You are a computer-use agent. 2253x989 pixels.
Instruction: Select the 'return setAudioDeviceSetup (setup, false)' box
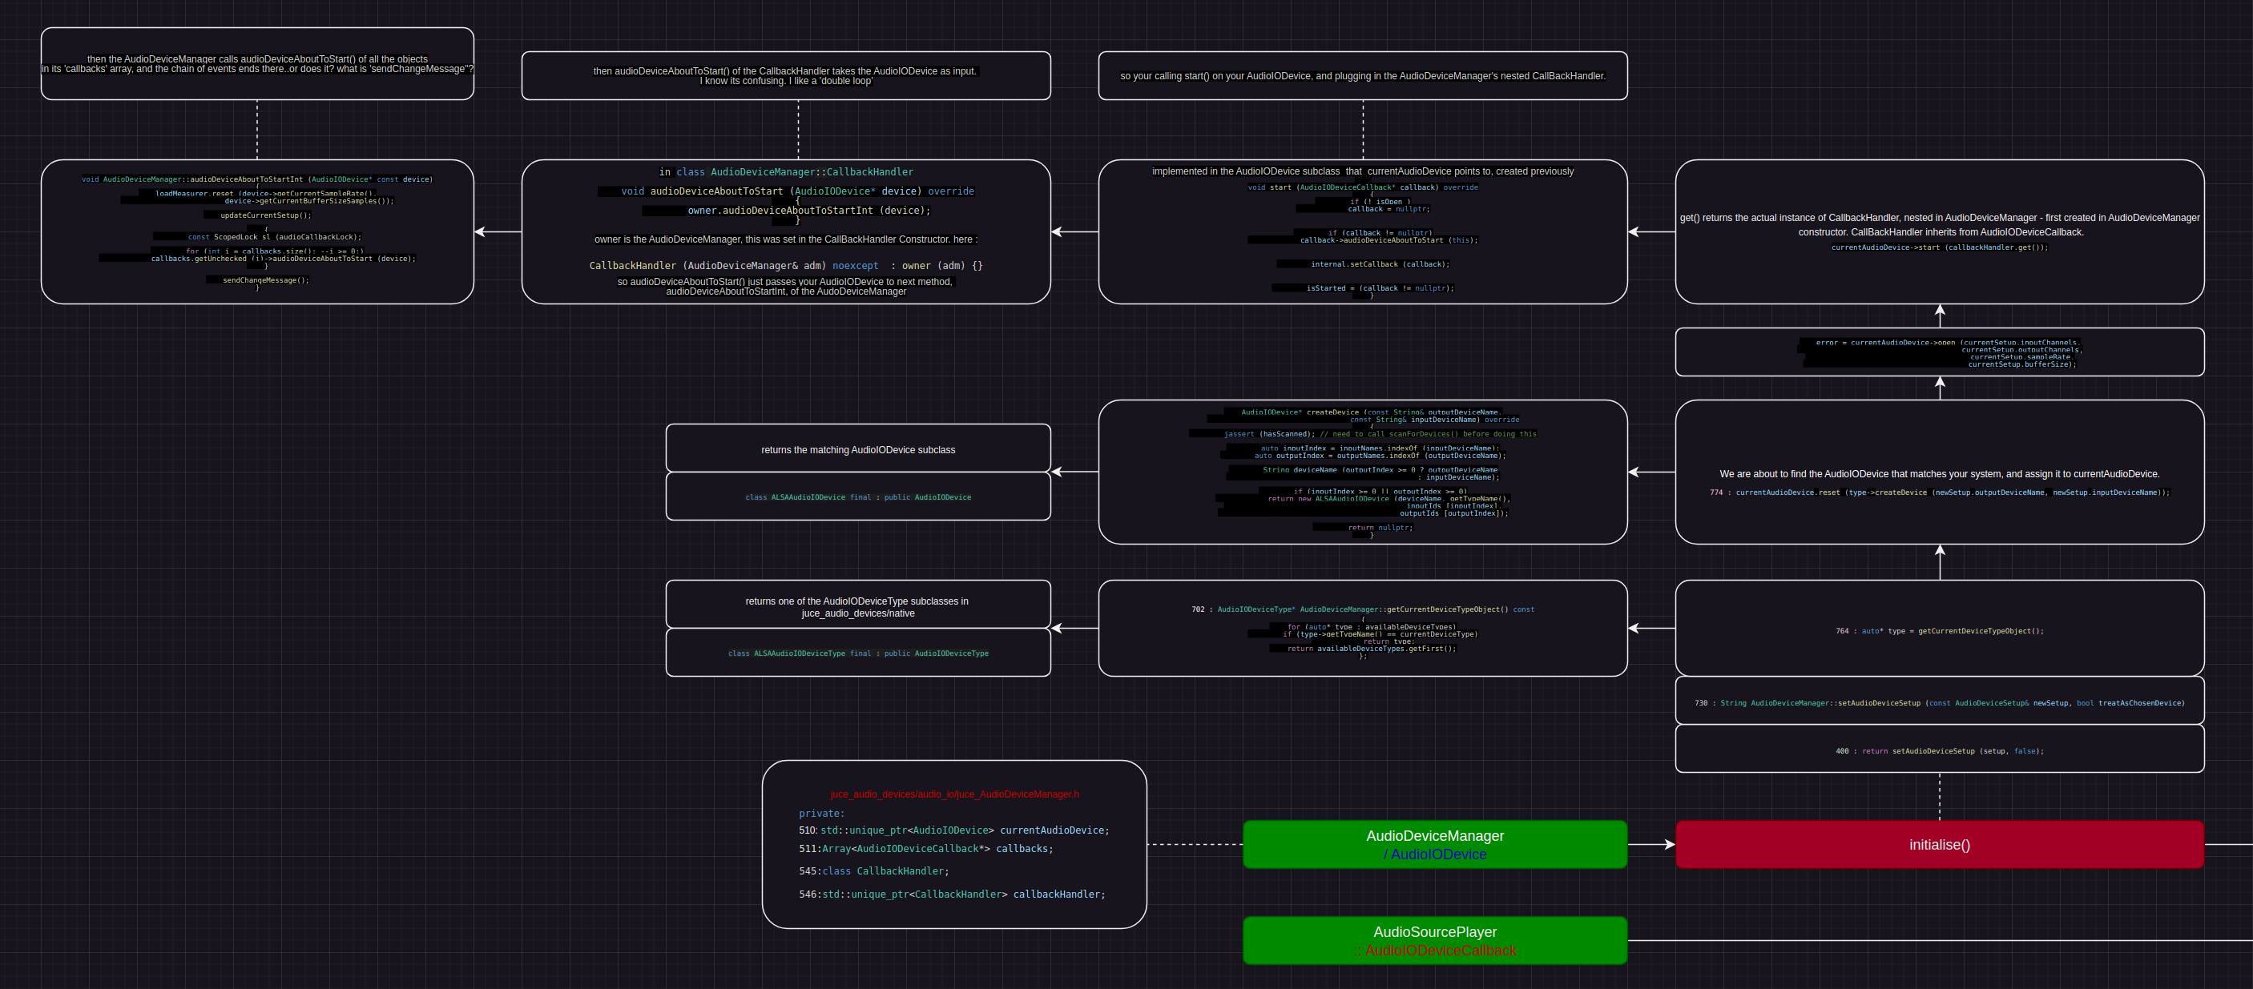coord(1939,750)
